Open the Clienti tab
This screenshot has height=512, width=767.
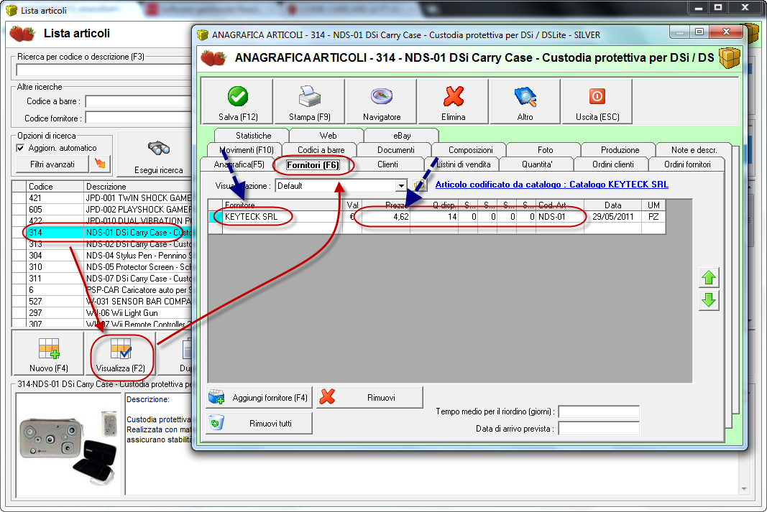click(387, 164)
